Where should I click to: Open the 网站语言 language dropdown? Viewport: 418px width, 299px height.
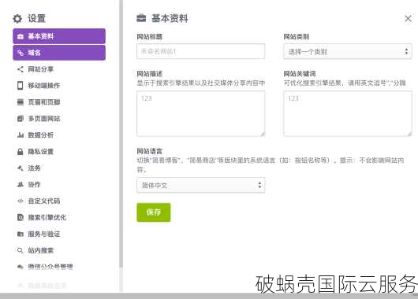[x=201, y=185]
